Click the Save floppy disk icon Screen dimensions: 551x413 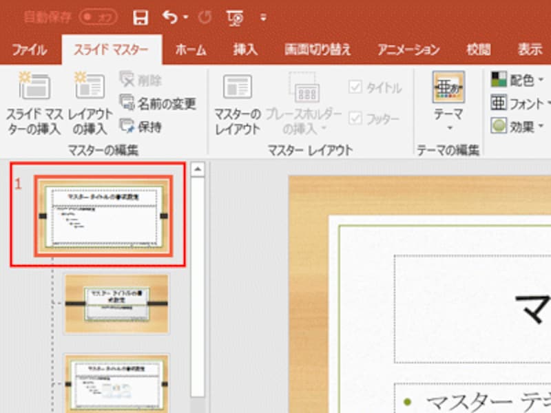tap(141, 17)
